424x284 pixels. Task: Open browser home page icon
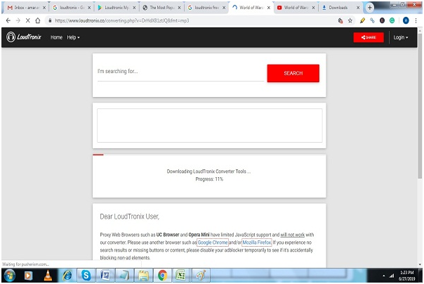pyautogui.click(x=38, y=20)
